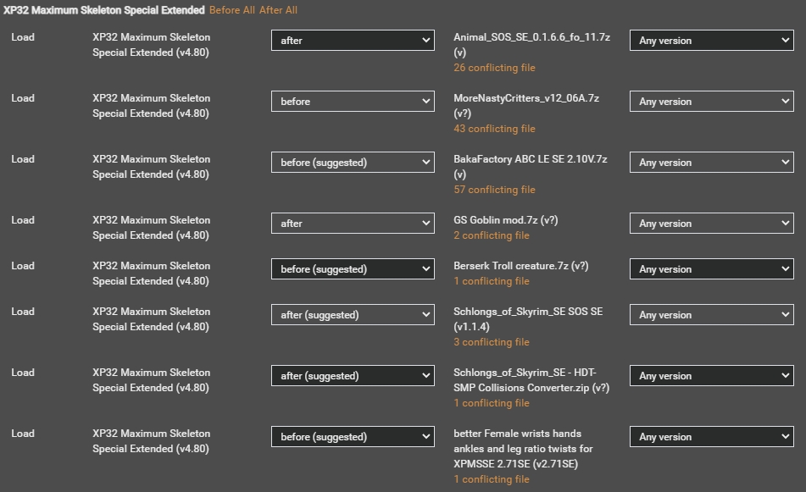Click 'Load' label in the GS Goblin row
Screen dimensions: 806x492
(x=23, y=220)
